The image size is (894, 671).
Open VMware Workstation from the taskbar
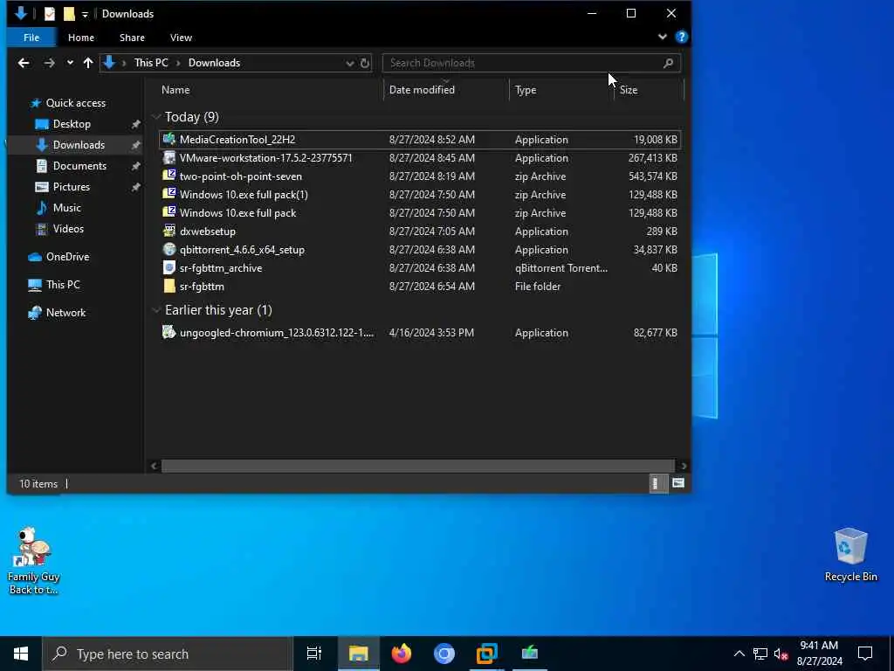pos(487,654)
